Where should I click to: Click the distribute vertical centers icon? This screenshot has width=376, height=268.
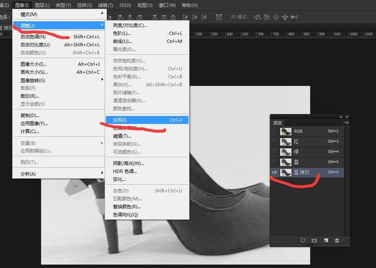(x=164, y=17)
